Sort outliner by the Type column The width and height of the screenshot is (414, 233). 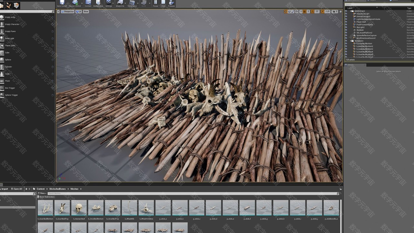pyautogui.click(x=409, y=8)
